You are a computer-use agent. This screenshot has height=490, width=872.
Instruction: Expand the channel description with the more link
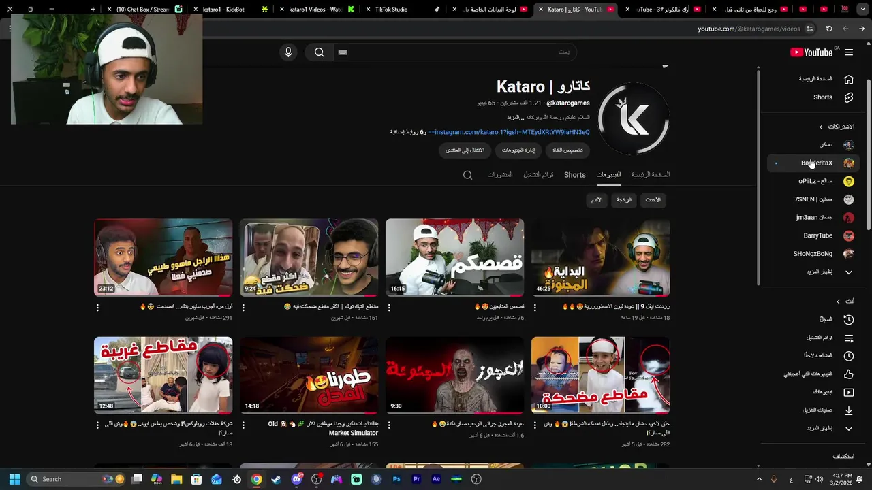point(516,118)
